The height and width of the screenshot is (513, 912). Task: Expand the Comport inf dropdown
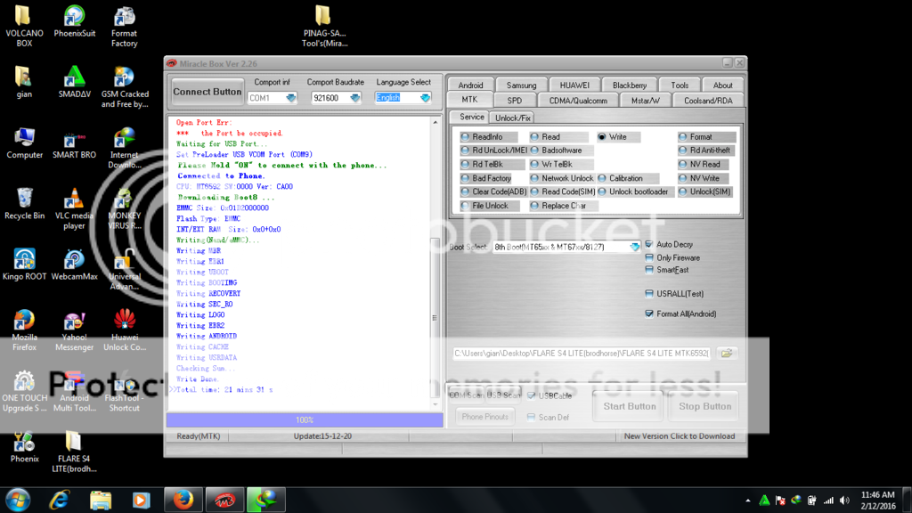point(290,98)
